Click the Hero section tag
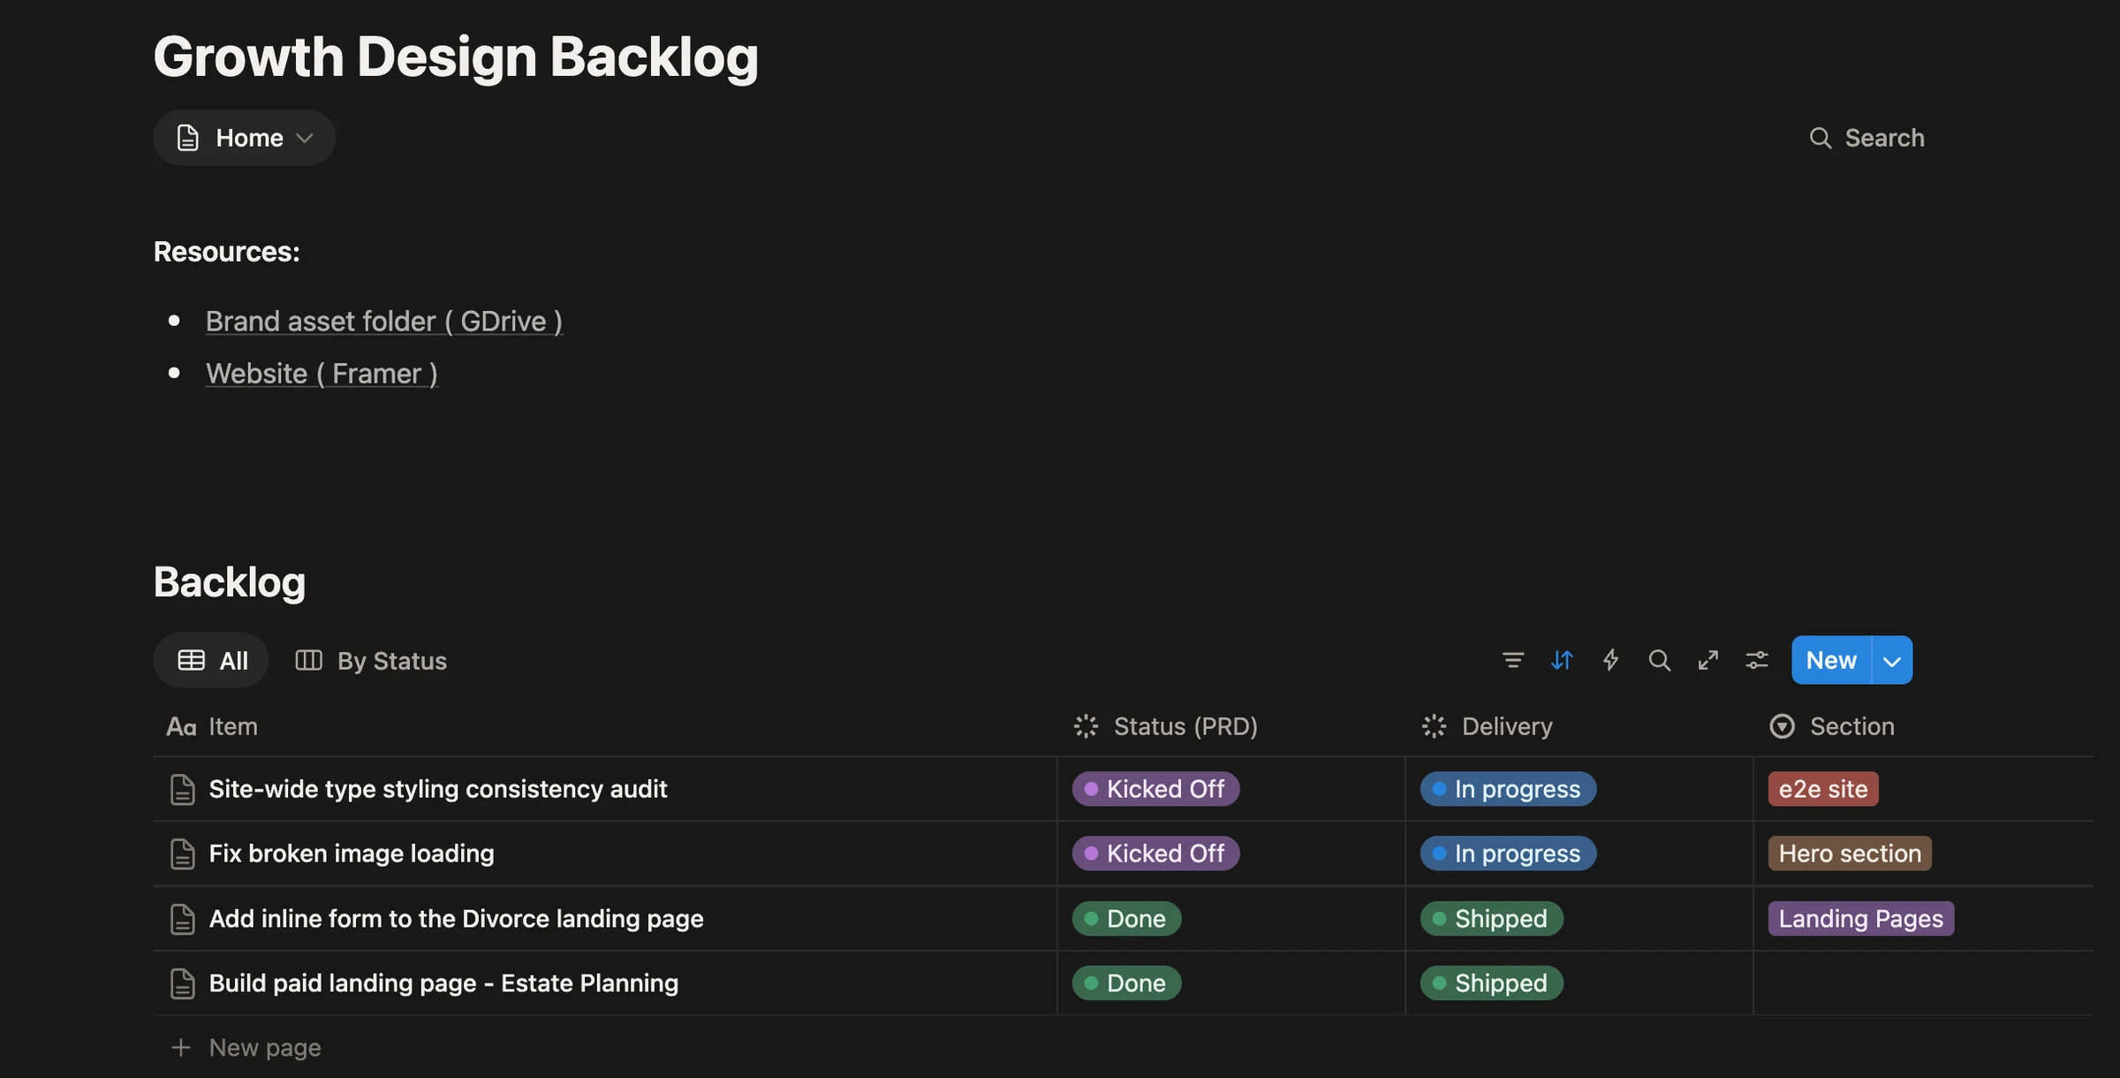 (1850, 854)
